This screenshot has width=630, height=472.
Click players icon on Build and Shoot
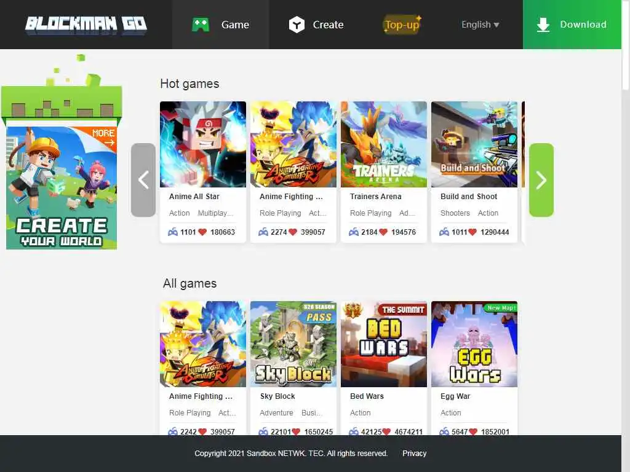(x=444, y=232)
